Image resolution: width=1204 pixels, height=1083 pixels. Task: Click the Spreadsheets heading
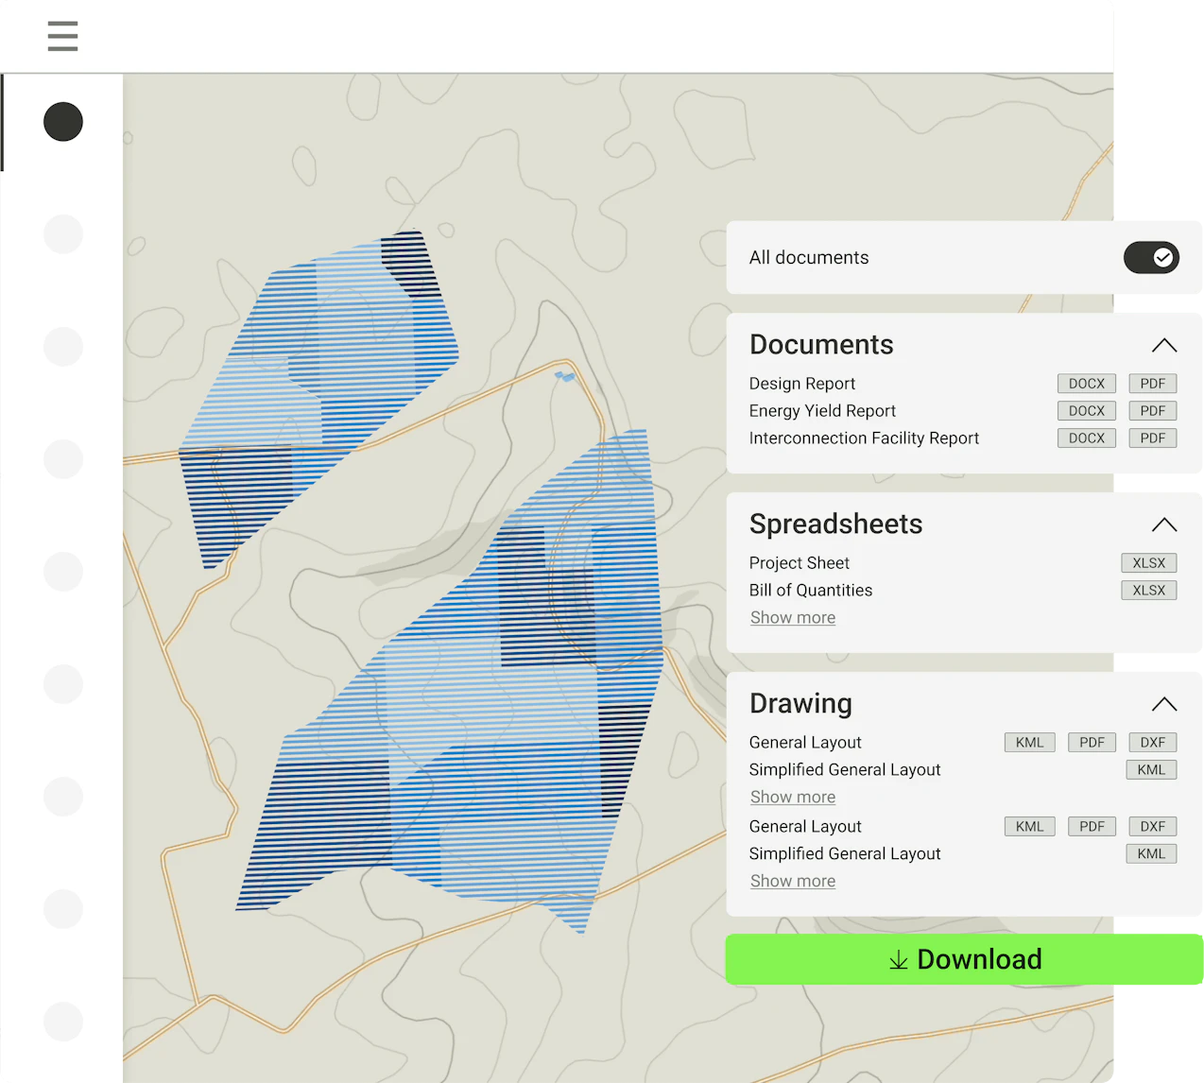(x=836, y=524)
